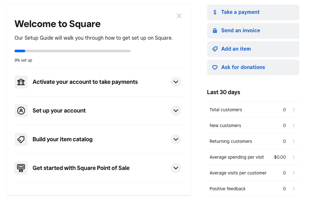The image size is (311, 199).
Task: Expand the Build your item catalog chevron
Action: point(176,139)
